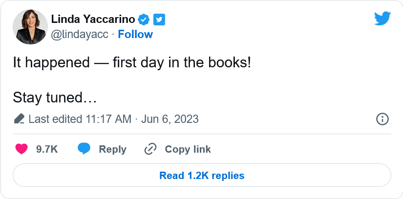Click the blue reply speech bubble icon

pyautogui.click(x=85, y=149)
